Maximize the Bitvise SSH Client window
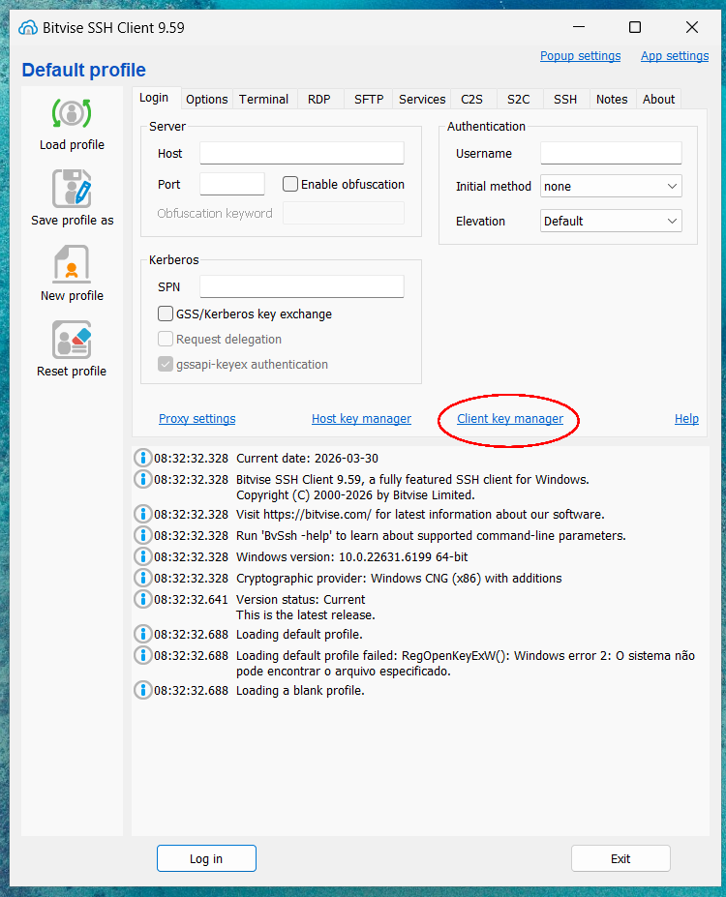The width and height of the screenshot is (726, 897). 634,27
